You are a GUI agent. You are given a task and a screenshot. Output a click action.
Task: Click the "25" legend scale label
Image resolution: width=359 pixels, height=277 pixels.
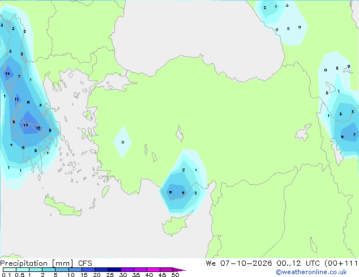[x=110, y=275]
